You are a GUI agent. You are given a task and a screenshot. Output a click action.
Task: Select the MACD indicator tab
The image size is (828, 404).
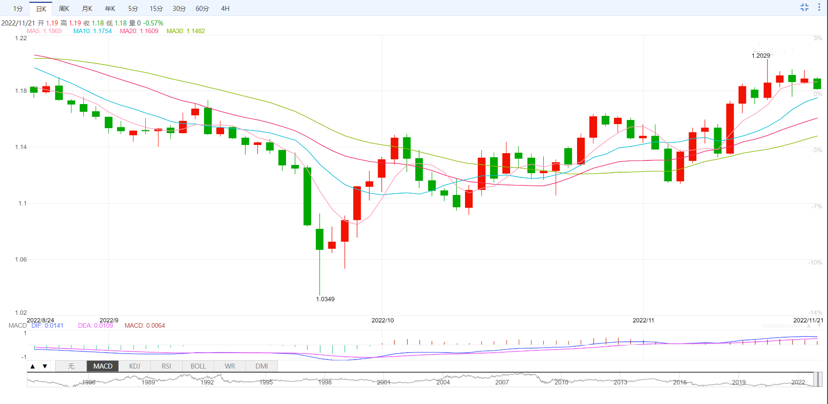103,366
